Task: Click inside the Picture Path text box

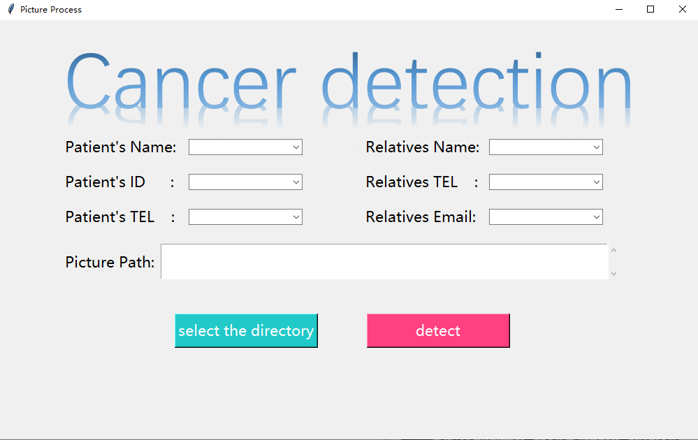Action: (384, 262)
